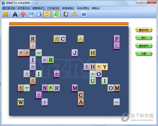Open English practice with the black A icon
Viewport: 158px width, 126px height.
15,14
